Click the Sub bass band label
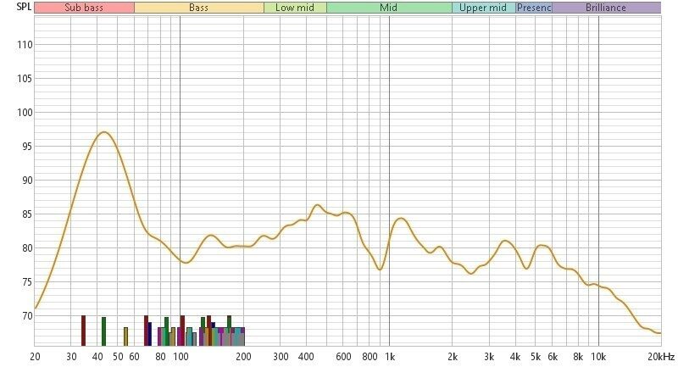The height and width of the screenshot is (367, 678). pos(84,8)
